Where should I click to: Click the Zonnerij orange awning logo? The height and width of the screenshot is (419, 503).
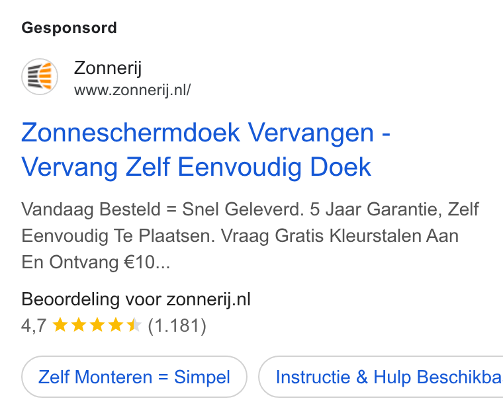40,77
